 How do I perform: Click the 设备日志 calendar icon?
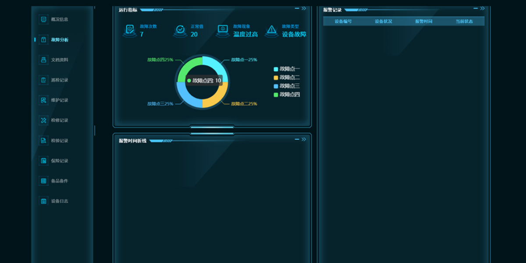43,201
